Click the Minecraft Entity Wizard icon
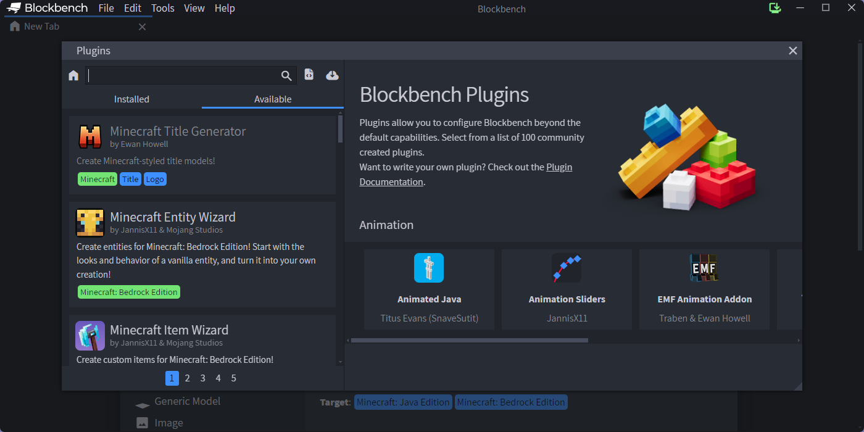Viewport: 864px width, 432px height. pos(90,222)
